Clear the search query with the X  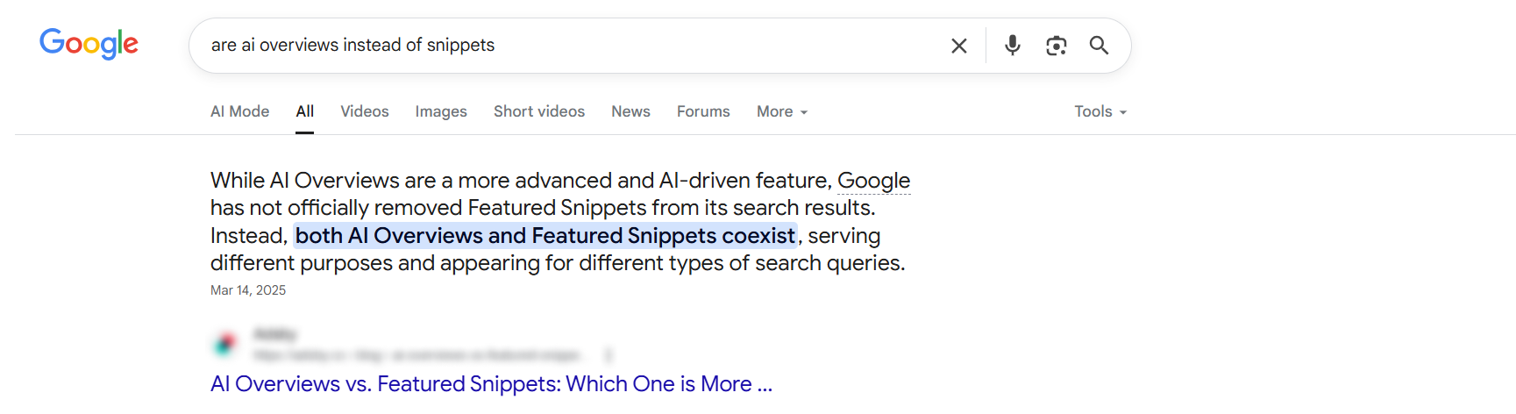[x=959, y=46]
